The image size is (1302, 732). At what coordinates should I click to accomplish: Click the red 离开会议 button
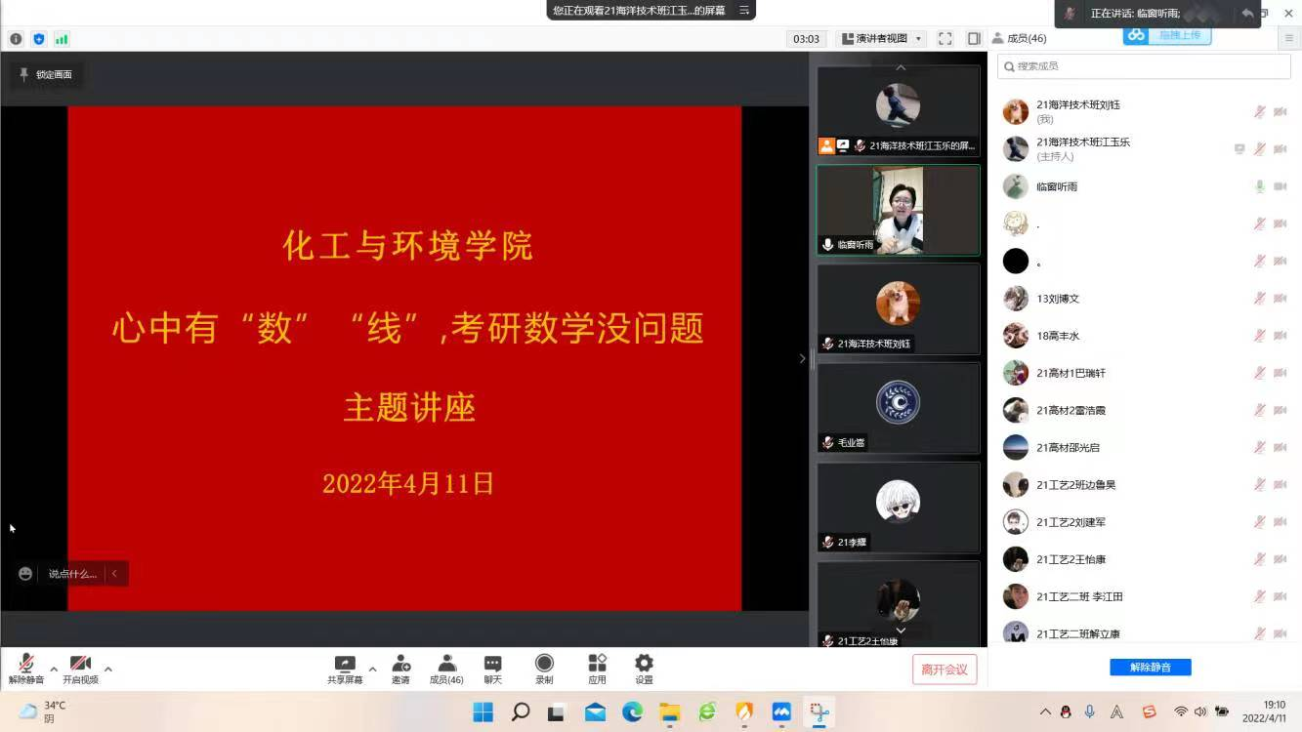click(x=944, y=670)
